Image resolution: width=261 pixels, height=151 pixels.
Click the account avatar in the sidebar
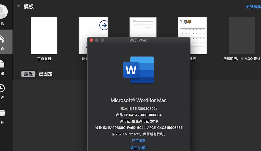pyautogui.click(x=3, y=11)
